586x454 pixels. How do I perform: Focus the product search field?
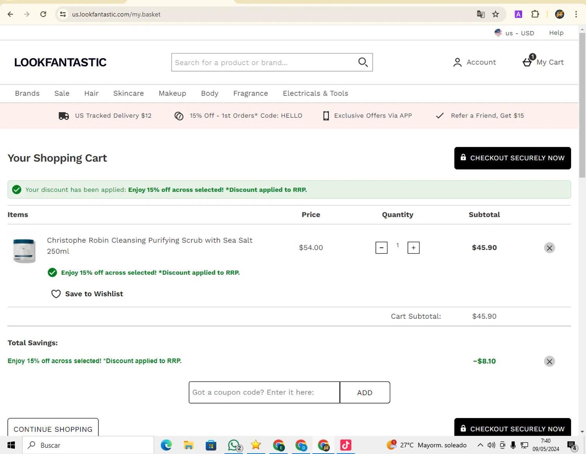point(264,63)
